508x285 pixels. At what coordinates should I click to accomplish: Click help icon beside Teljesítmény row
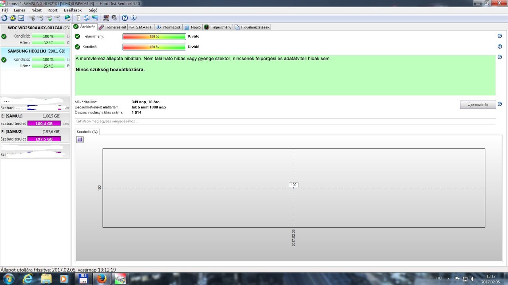[x=500, y=36]
